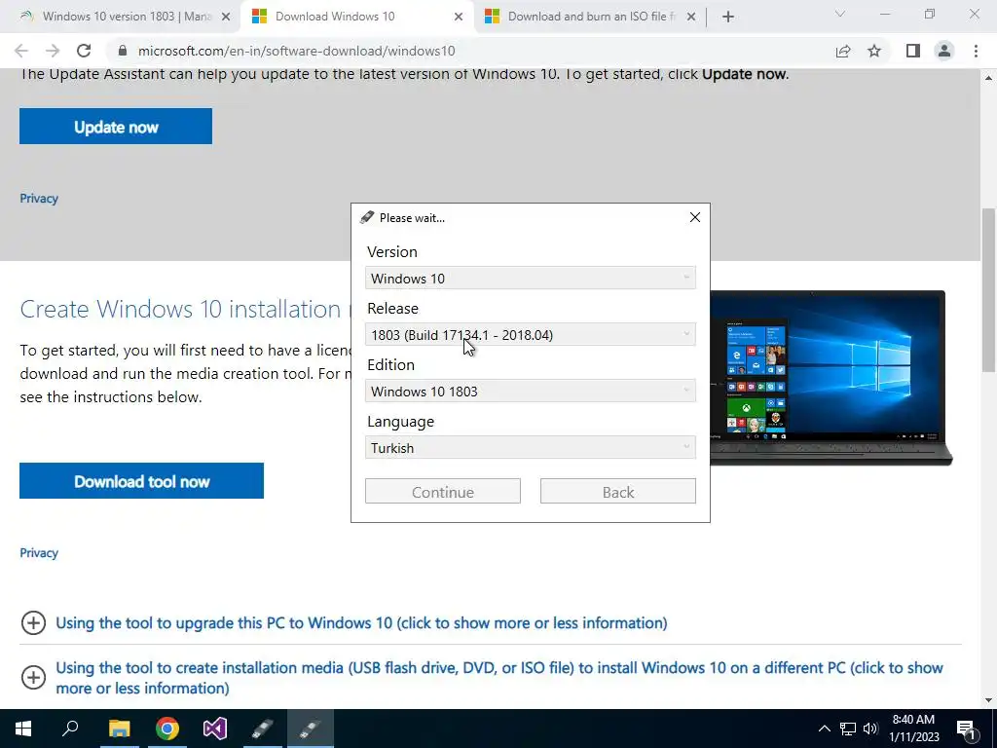Click the 'Update now' button
997x748 pixels.
tap(116, 127)
